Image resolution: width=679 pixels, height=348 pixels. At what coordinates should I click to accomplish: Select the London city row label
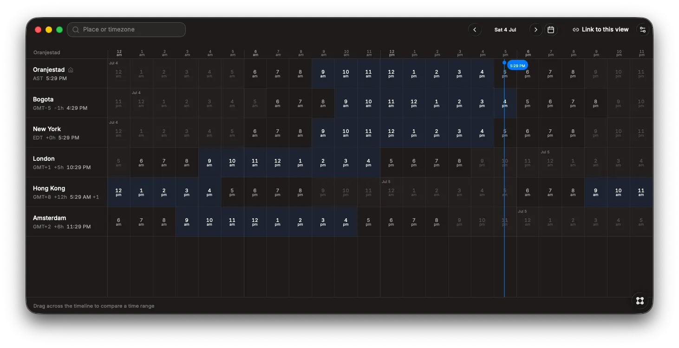pos(44,159)
